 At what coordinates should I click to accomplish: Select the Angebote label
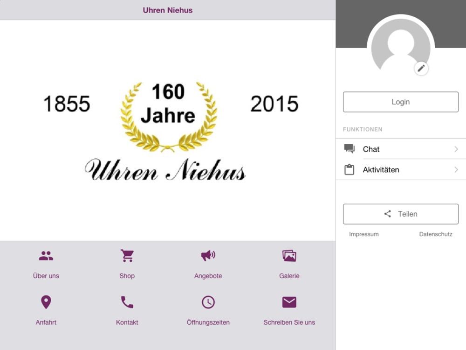pyautogui.click(x=208, y=276)
